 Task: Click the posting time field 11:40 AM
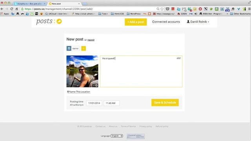pos(111,103)
